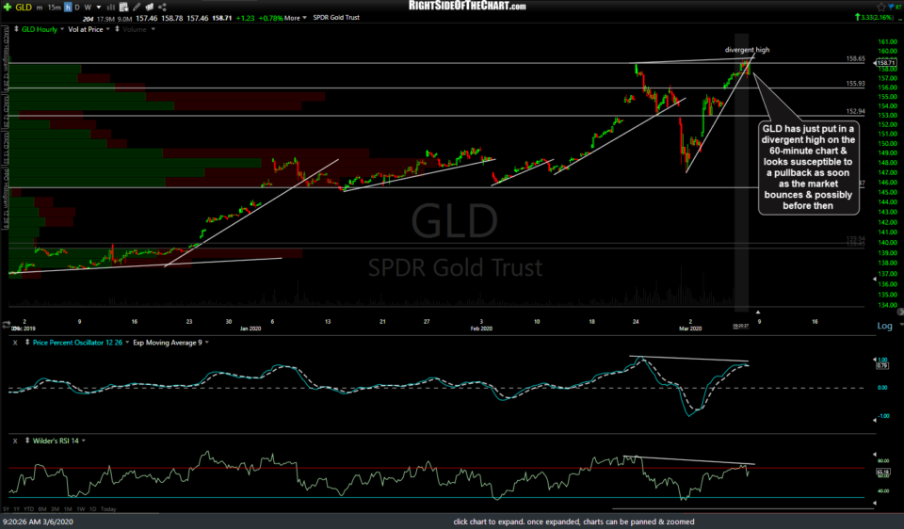Select the 6M time range
The height and width of the screenshot is (529, 904).
(x=42, y=509)
